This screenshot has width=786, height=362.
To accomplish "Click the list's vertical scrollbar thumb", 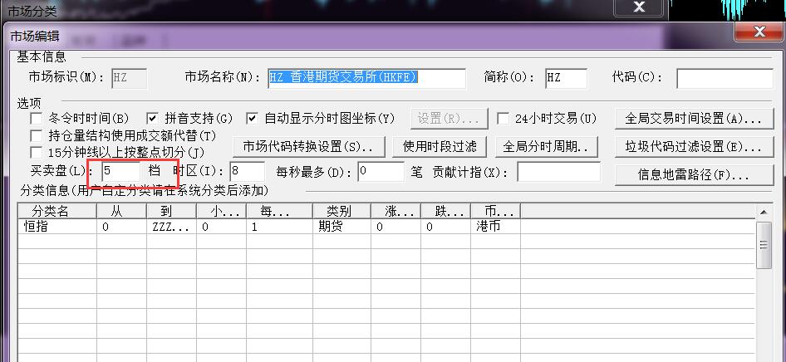I will 764,245.
